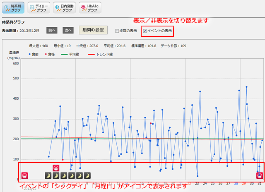Click the red 食後 data point near 280
Image resolution: width=265 pixels, height=192 pixels.
(151, 123)
